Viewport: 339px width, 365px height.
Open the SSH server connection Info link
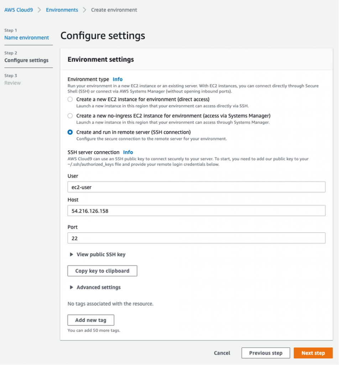[x=128, y=152]
